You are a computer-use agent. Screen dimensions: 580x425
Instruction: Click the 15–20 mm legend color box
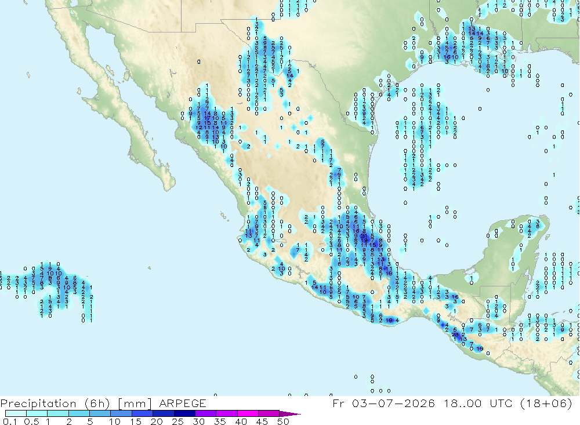(x=142, y=413)
